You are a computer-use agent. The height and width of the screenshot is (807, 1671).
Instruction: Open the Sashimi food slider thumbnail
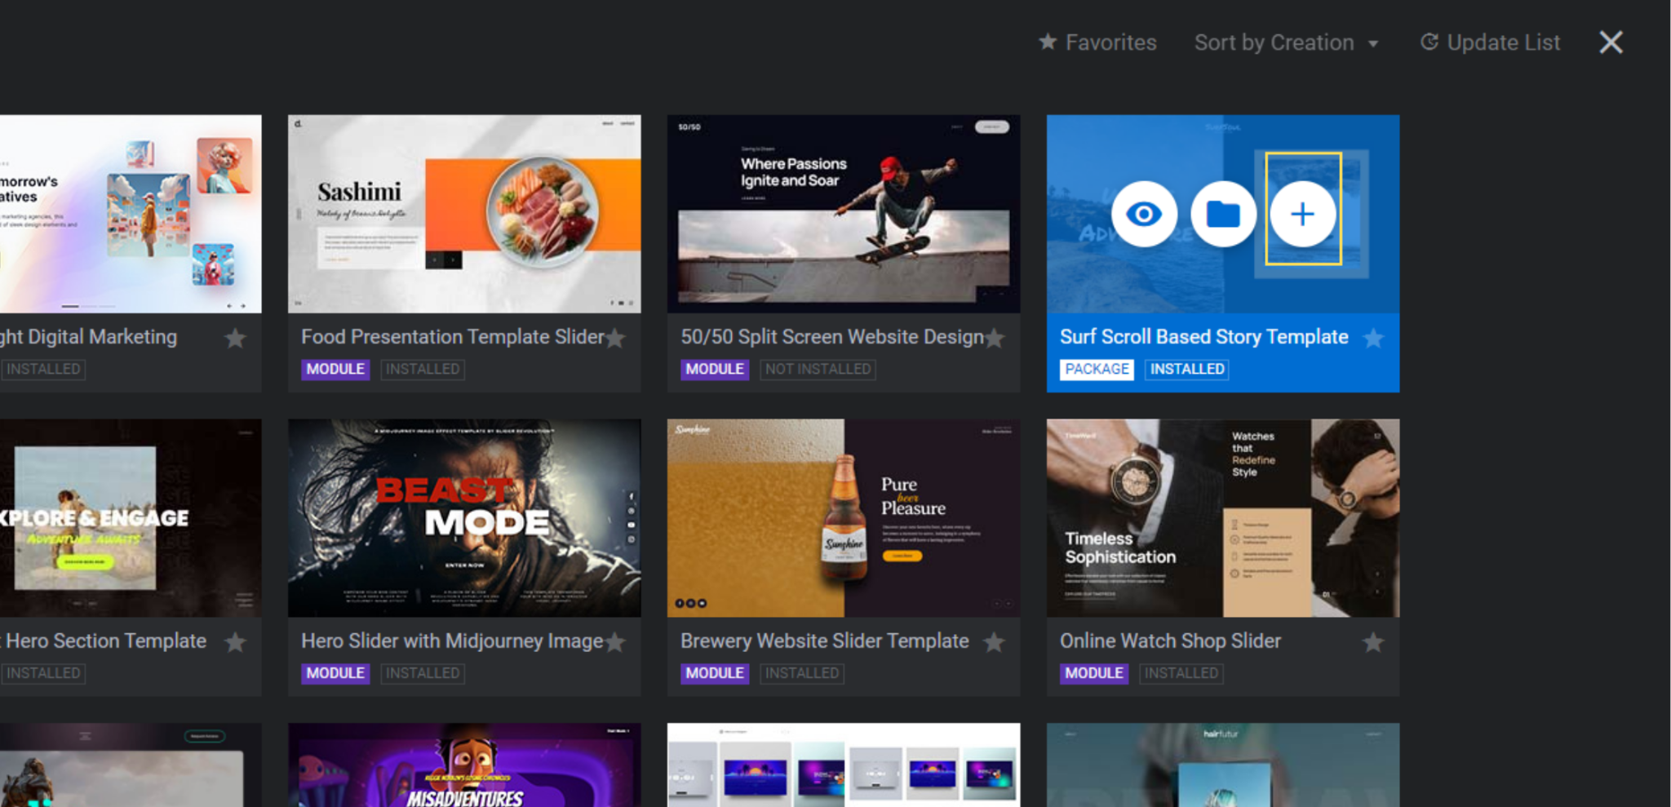464,214
